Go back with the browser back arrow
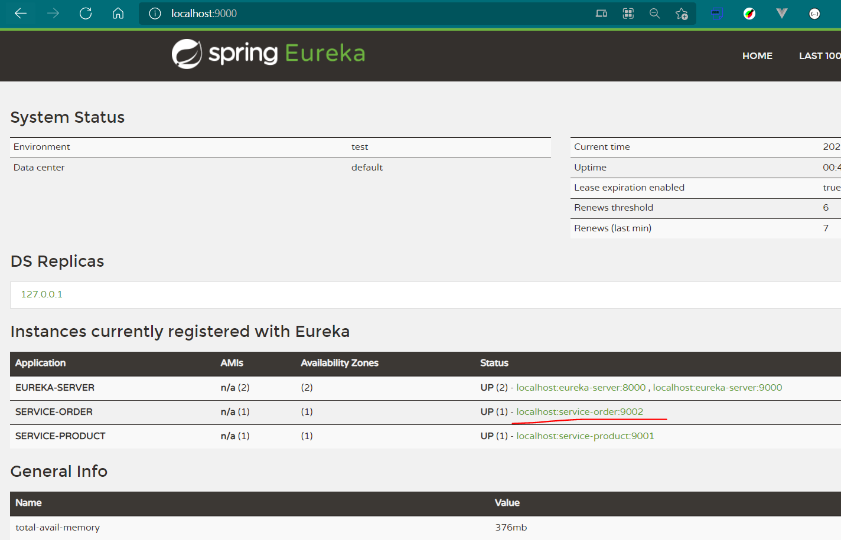The height and width of the screenshot is (540, 841). 21,13
